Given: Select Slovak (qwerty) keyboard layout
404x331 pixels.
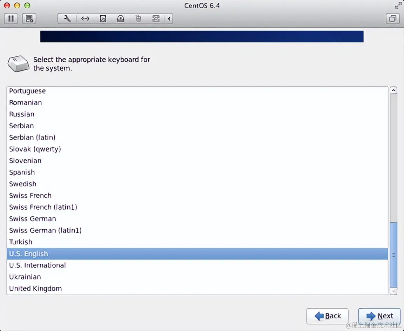Looking at the screenshot, I should tap(197, 149).
